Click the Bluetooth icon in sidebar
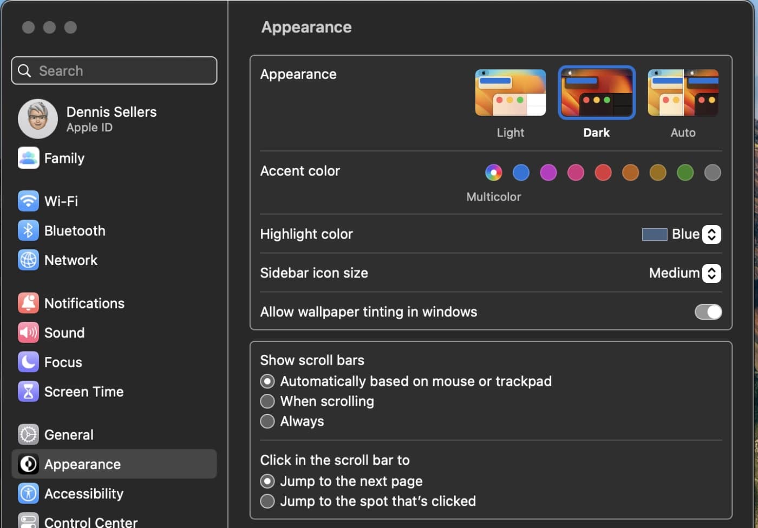 [28, 230]
